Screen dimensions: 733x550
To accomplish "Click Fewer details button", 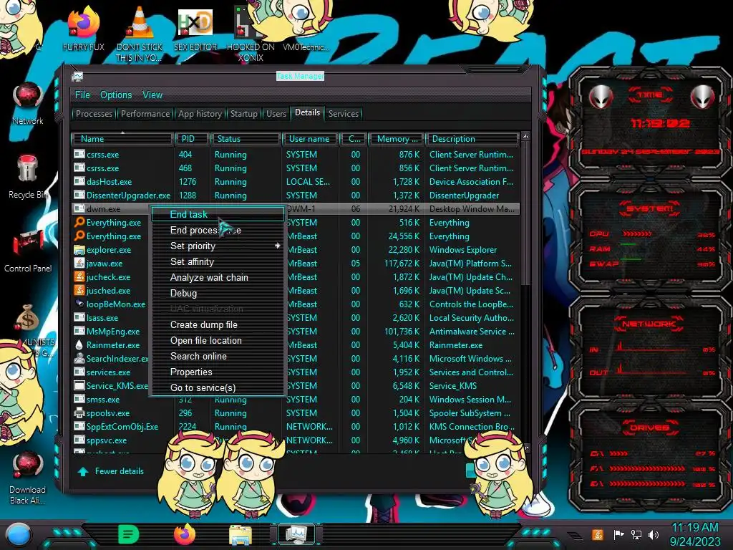I will pyautogui.click(x=111, y=471).
